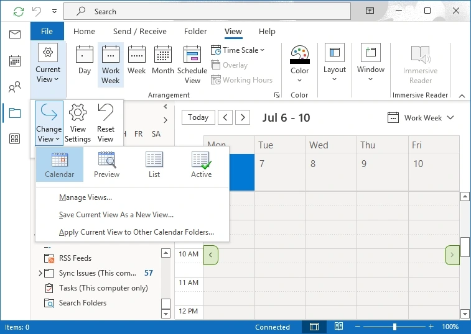Switch to the Home tab
This screenshot has width=471, height=334.
pos(84,31)
